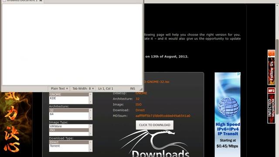The image size is (279, 157).
Task: Click the Ln 1, Col 1 status entry
Action: coord(105,89)
